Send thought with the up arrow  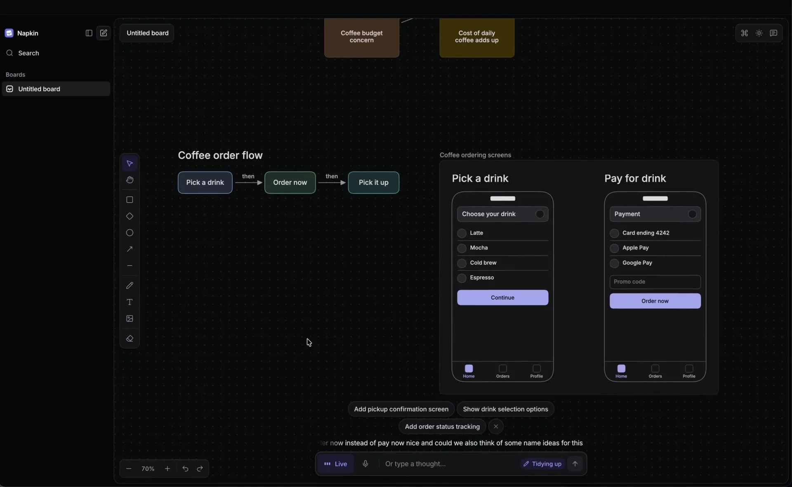click(575, 464)
